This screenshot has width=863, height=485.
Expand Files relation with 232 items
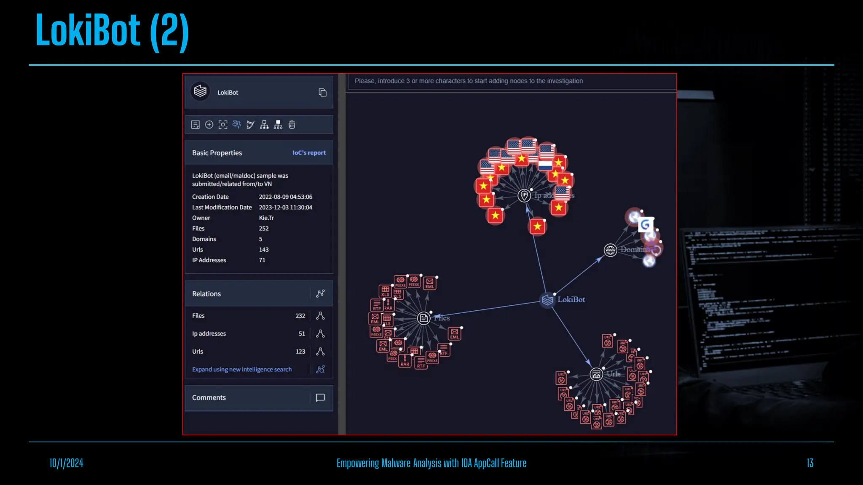point(320,316)
